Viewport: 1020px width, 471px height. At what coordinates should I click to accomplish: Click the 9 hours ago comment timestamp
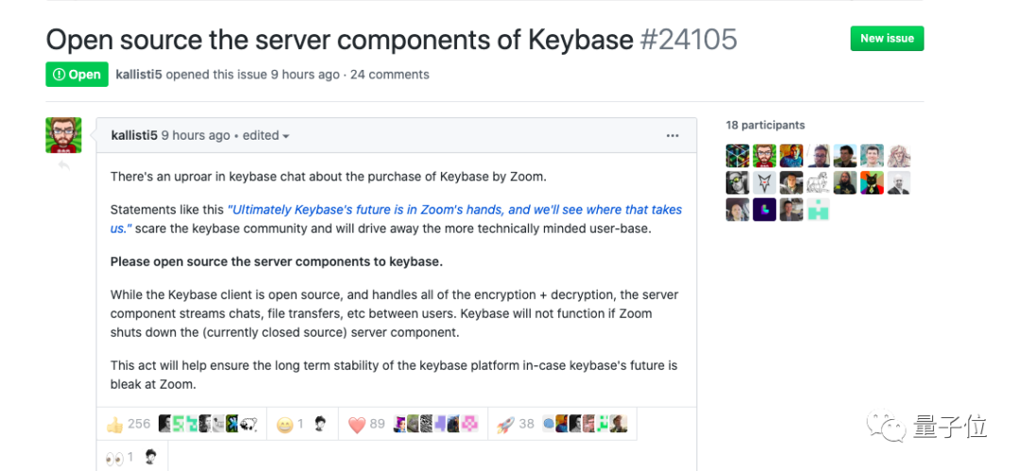[195, 136]
